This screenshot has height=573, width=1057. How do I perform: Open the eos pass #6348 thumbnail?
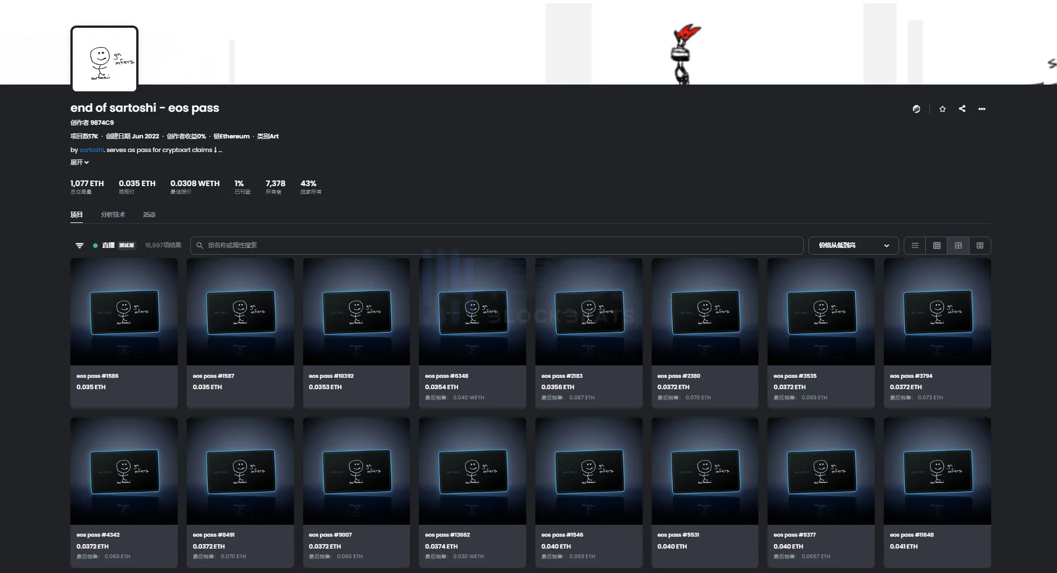click(472, 311)
